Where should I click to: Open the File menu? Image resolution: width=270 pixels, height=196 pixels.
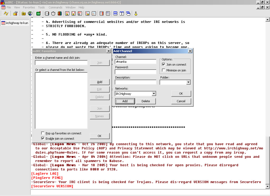point(9,7)
